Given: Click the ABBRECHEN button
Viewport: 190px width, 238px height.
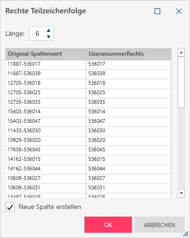Looking at the screenshot, I should tap(160, 225).
